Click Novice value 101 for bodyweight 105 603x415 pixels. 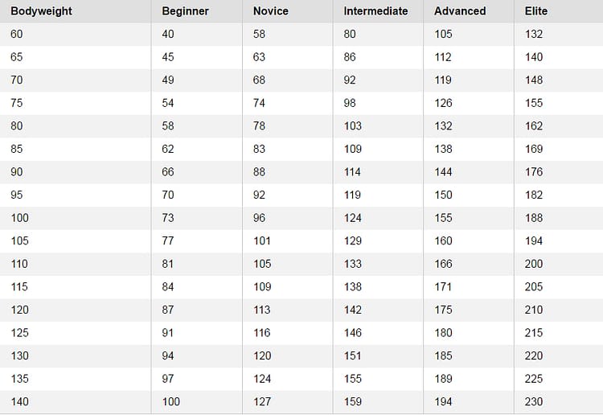(262, 240)
